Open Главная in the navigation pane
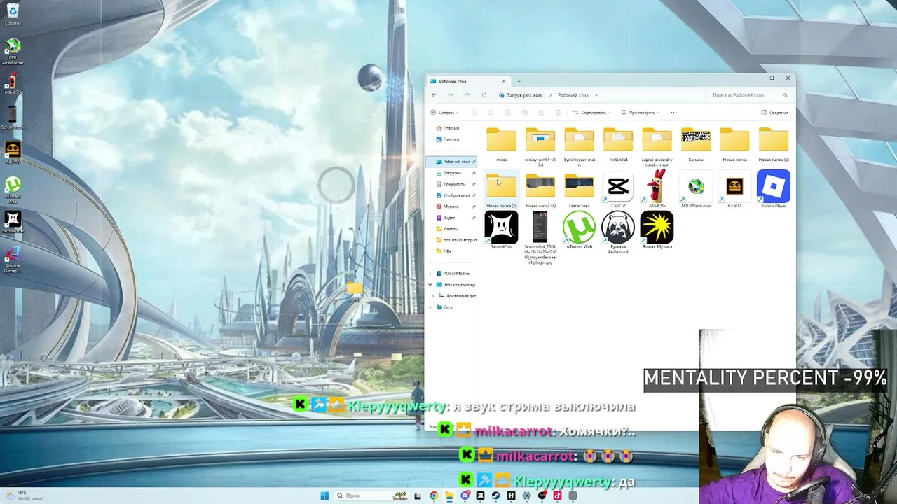 448,128
